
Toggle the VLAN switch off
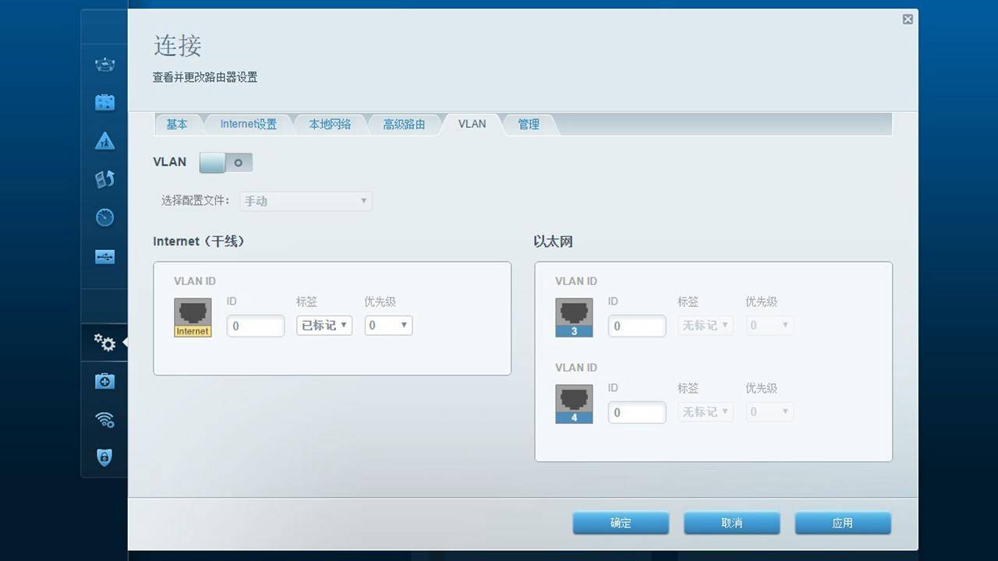225,162
